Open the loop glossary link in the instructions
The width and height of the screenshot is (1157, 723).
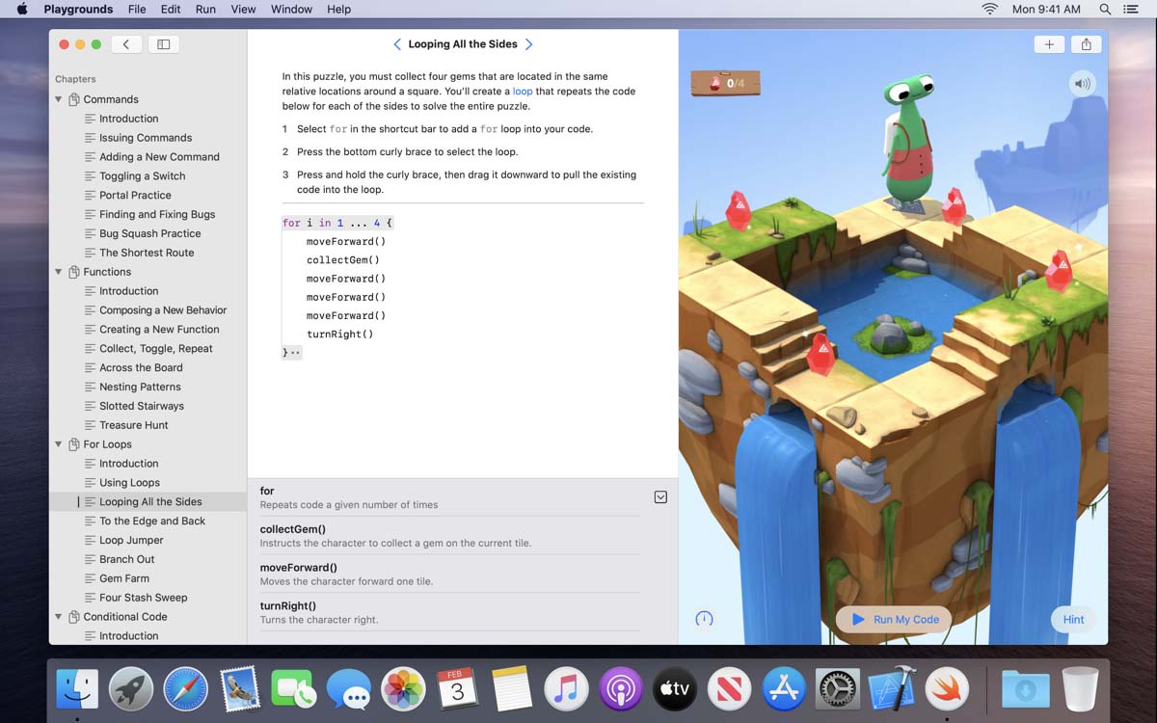pyautogui.click(x=522, y=91)
